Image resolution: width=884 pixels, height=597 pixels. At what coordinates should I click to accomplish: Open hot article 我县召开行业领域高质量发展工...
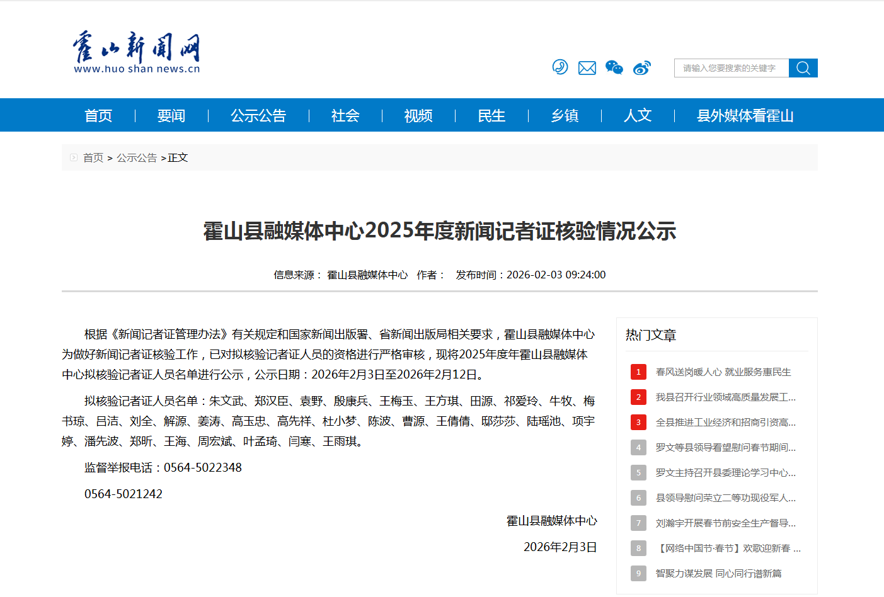(x=726, y=397)
